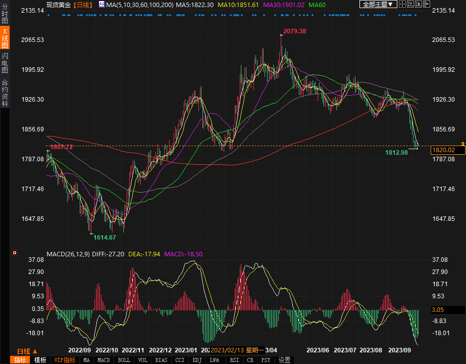The width and height of the screenshot is (466, 364).
Task: Toggle the KDJ indicator
Action: [x=196, y=360]
